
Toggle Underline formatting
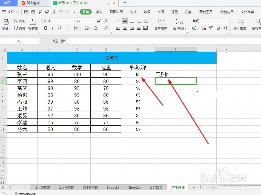[60, 28]
